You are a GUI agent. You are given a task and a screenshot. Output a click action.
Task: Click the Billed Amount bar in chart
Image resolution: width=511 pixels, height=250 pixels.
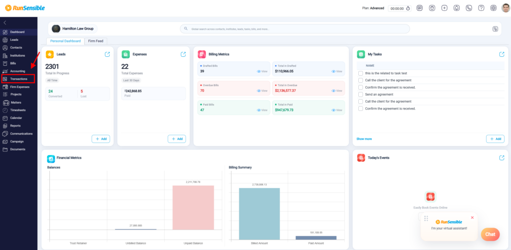tap(259, 214)
